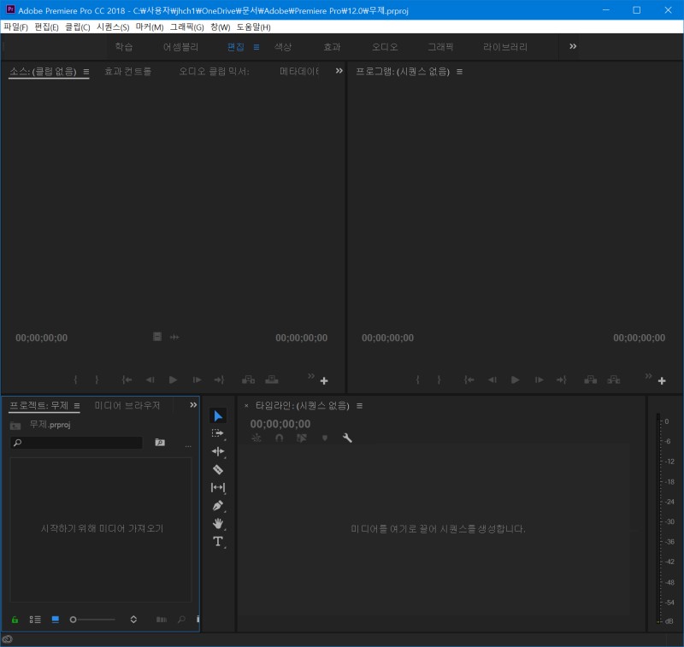
Task: Open 타임라인 panel menu icon
Action: 359,406
